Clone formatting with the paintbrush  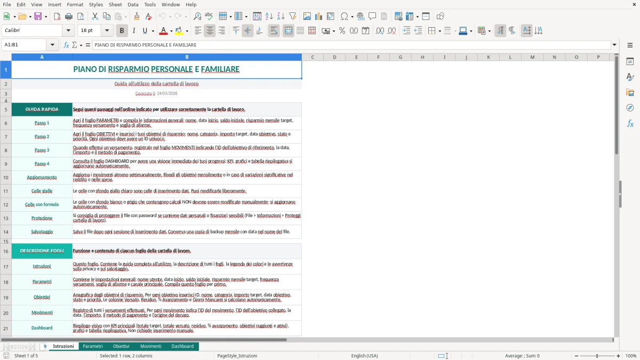137,17
